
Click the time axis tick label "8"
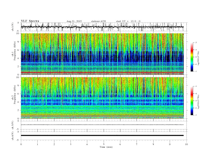click(153, 144)
